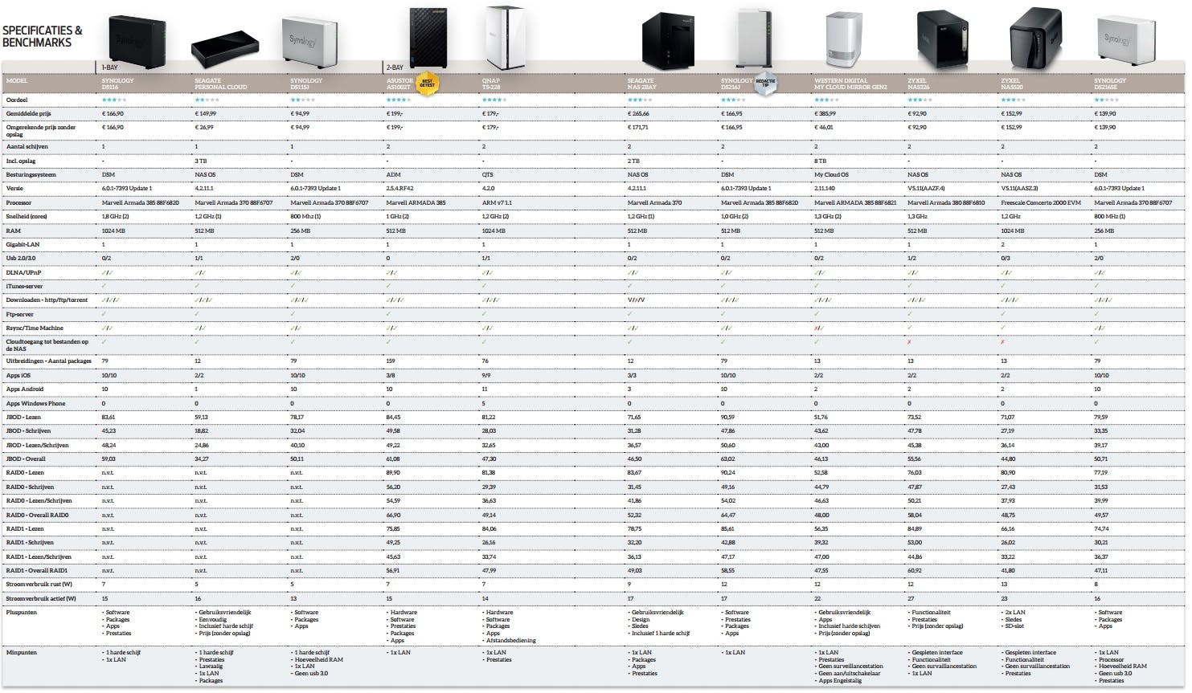Click the 'Seagate Personal Cloud' model header
The image size is (1192, 693).
point(220,84)
